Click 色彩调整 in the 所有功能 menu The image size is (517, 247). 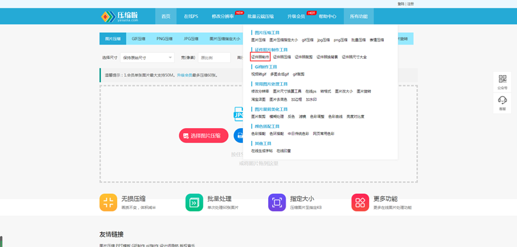(x=317, y=116)
